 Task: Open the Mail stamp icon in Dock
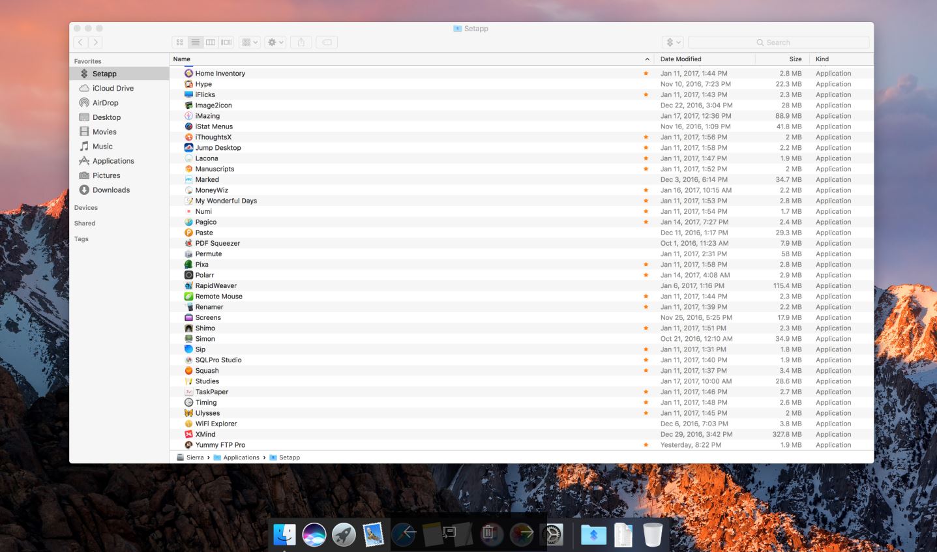pyautogui.click(x=374, y=534)
